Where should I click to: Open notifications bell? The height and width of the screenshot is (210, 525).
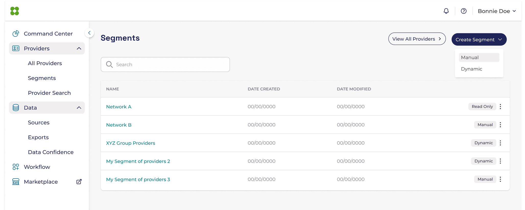pyautogui.click(x=446, y=11)
